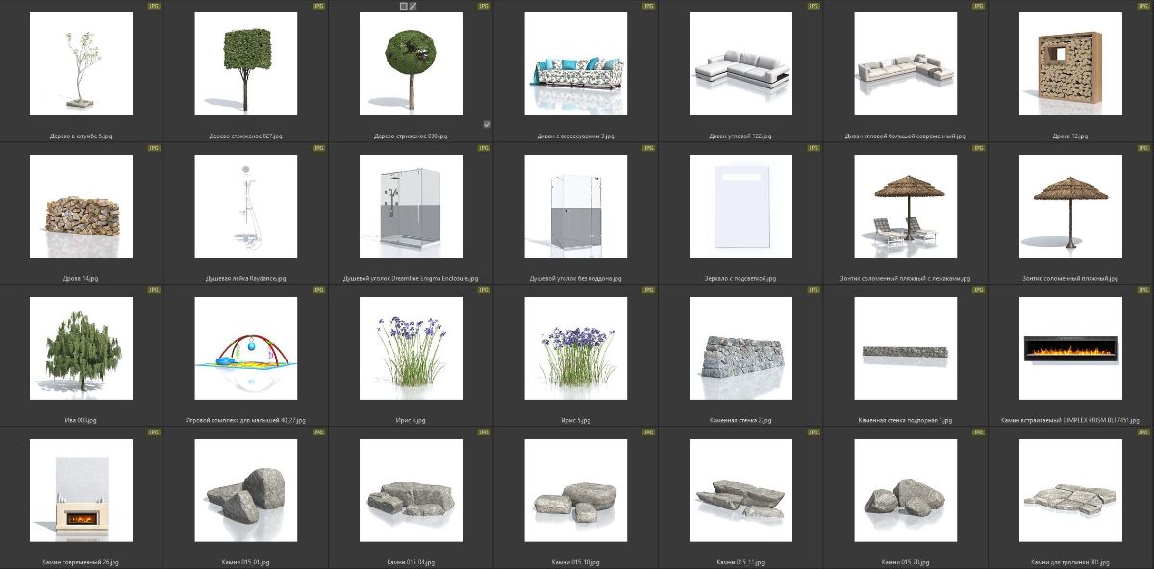Click the file name "Дерево стриженое 027.jpg"
1154x569 pixels.
pyautogui.click(x=246, y=136)
